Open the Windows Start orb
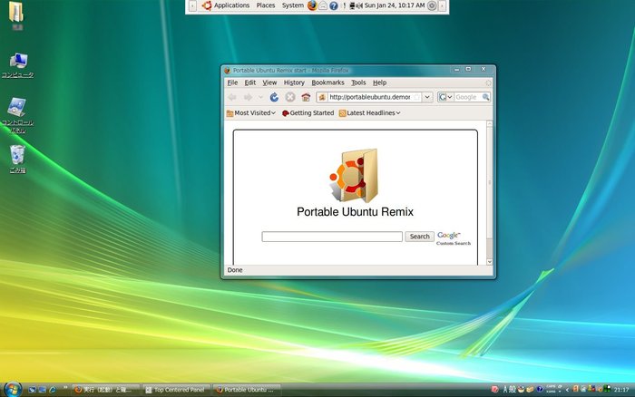The width and height of the screenshot is (635, 397). [12, 390]
